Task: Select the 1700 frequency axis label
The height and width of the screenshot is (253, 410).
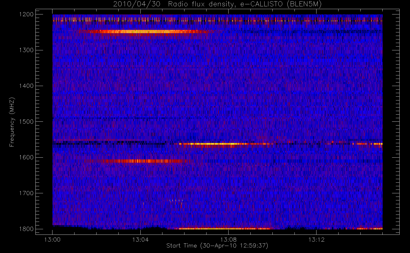Action: tap(26, 193)
